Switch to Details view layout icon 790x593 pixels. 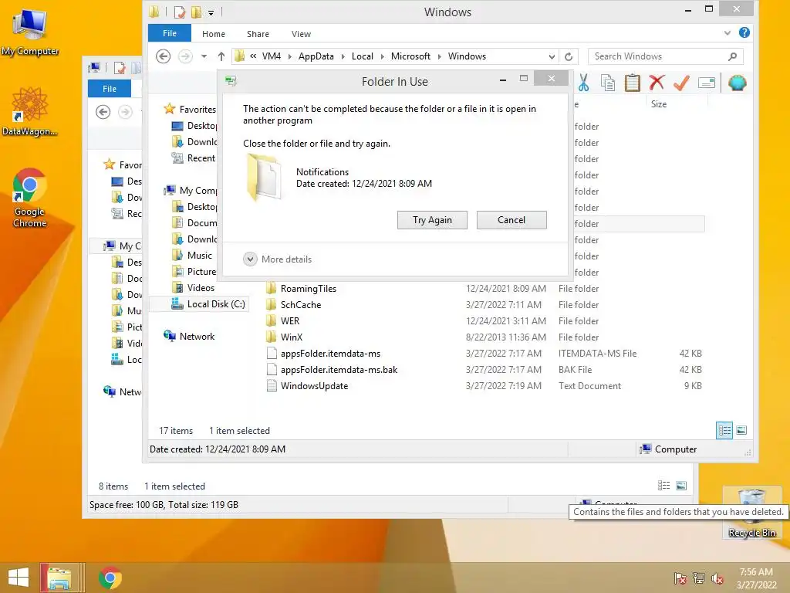click(724, 430)
